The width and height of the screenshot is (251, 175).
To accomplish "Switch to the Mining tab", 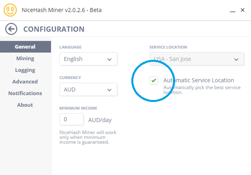I will [25, 58].
